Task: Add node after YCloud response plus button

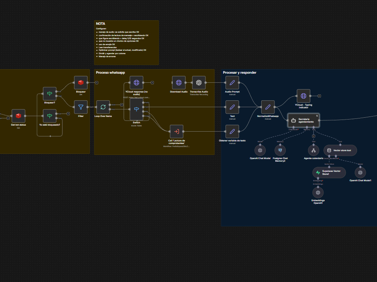Action: pos(152,82)
